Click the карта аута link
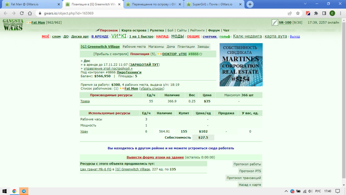346x195 pixels. (x=276, y=36)
